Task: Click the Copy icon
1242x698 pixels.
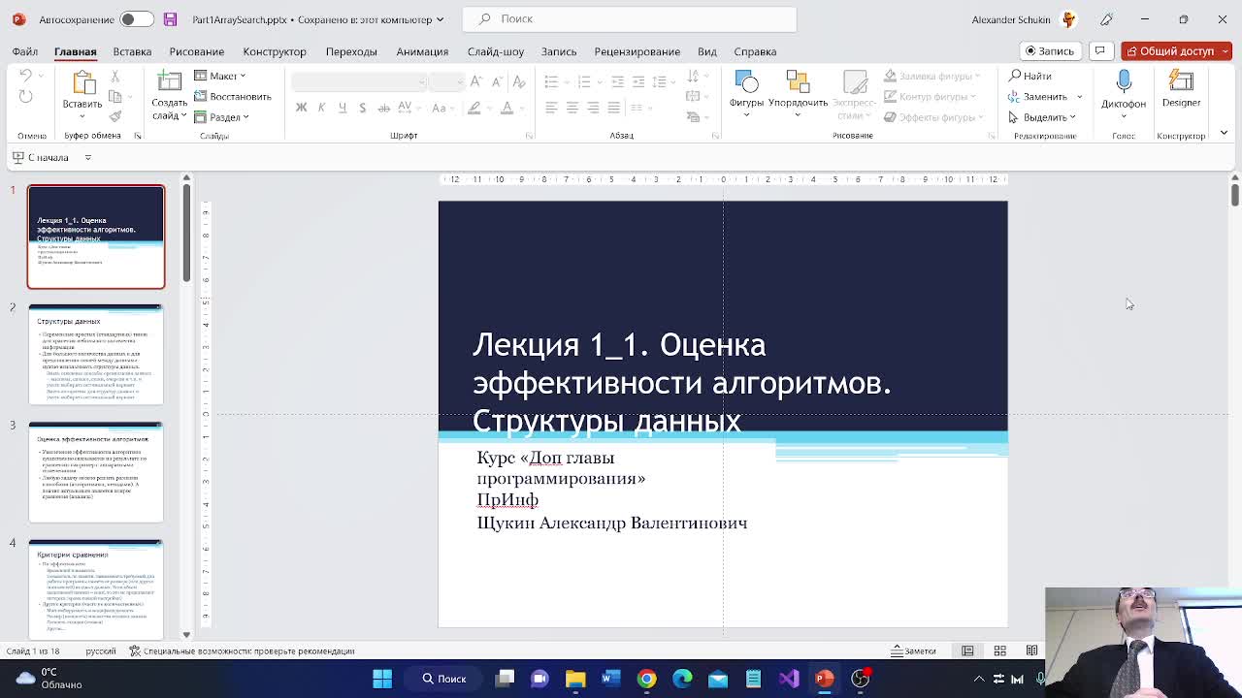Action: [x=115, y=96]
